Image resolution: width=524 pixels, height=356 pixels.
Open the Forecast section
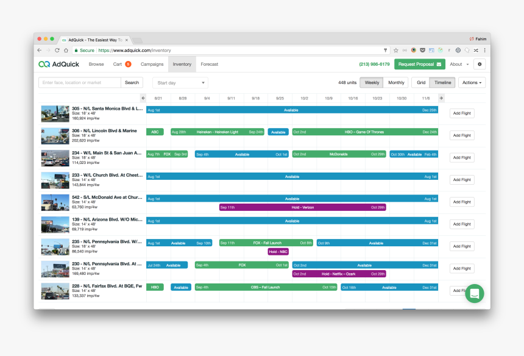[x=209, y=64]
